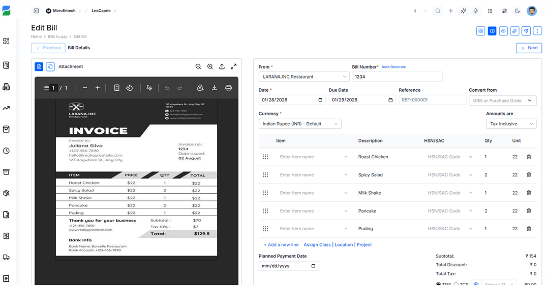Delete the Milk Shake line item
Viewport: 549px width, 286px height.
pyautogui.click(x=529, y=193)
